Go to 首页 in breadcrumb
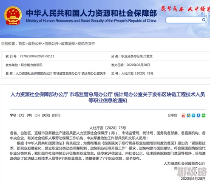The image size is (210, 181). tap(22, 43)
